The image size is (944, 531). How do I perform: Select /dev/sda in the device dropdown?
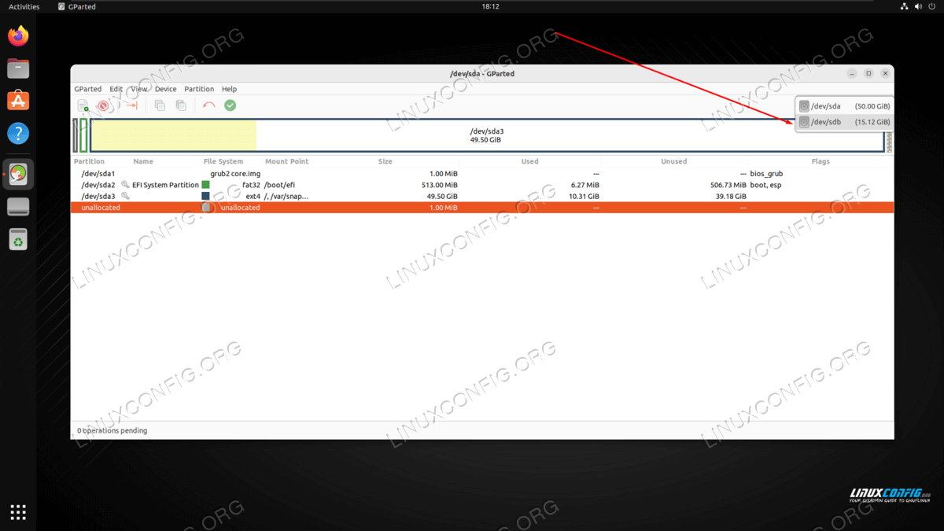(x=845, y=106)
